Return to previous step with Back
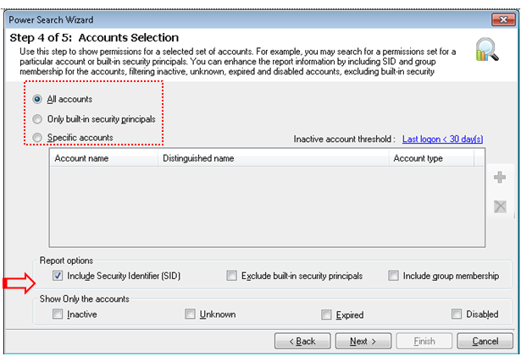 [302, 341]
